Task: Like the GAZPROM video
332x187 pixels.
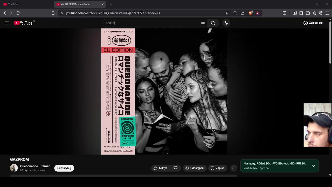Action: (x=161, y=168)
